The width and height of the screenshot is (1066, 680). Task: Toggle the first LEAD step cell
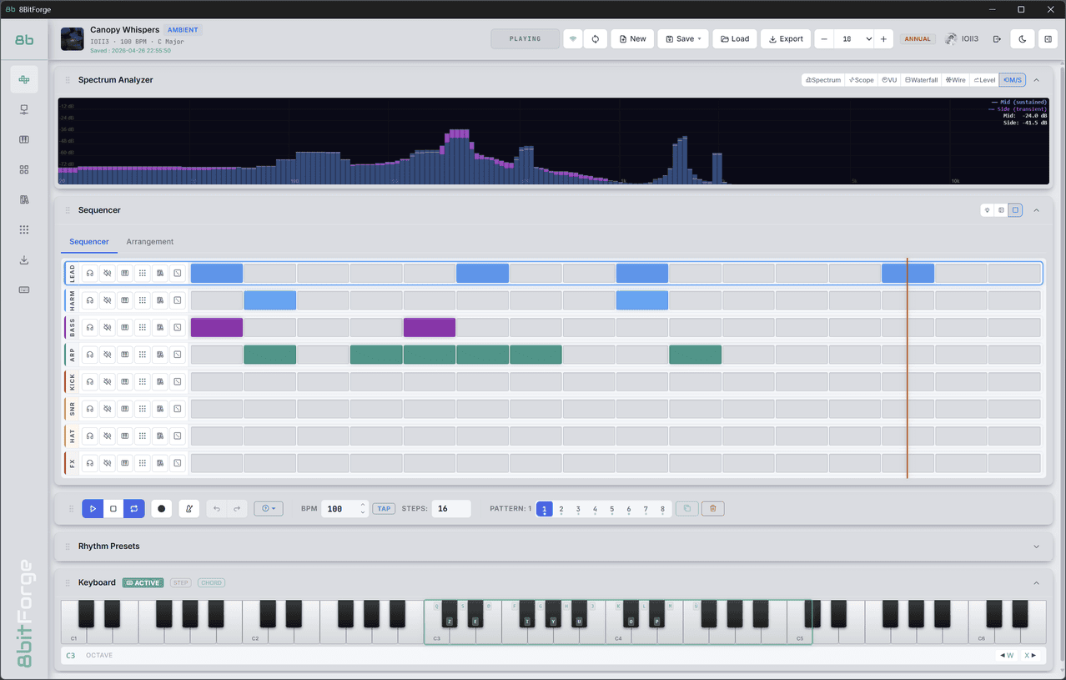point(217,273)
